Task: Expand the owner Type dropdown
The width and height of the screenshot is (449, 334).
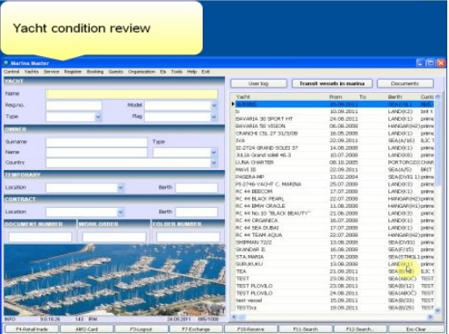Action: pos(214,153)
